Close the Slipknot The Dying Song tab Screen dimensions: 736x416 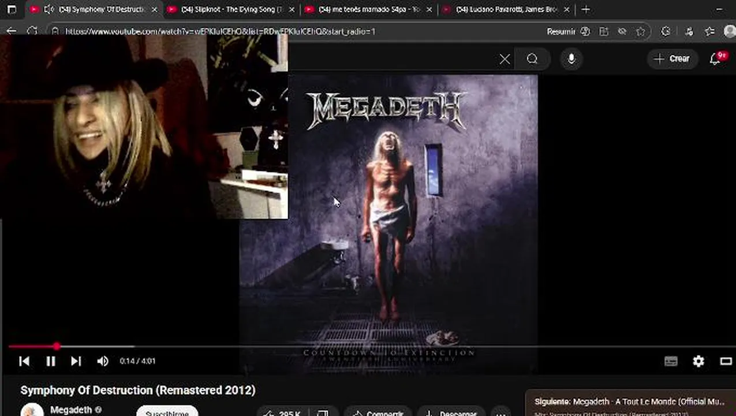292,9
